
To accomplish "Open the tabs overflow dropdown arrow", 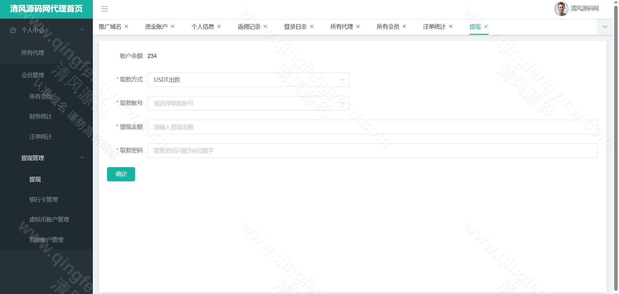I will (605, 27).
